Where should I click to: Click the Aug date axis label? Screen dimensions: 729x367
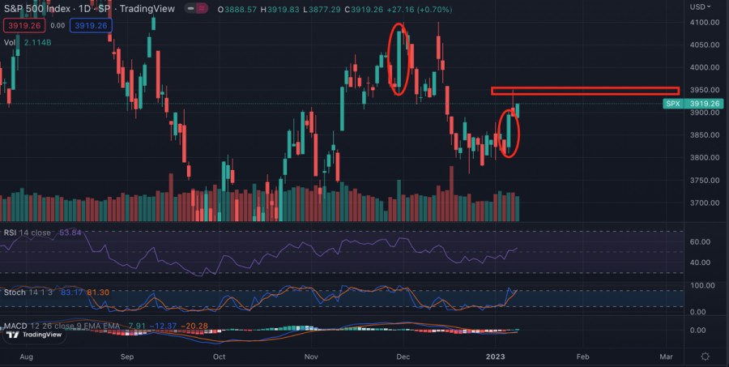click(x=27, y=356)
